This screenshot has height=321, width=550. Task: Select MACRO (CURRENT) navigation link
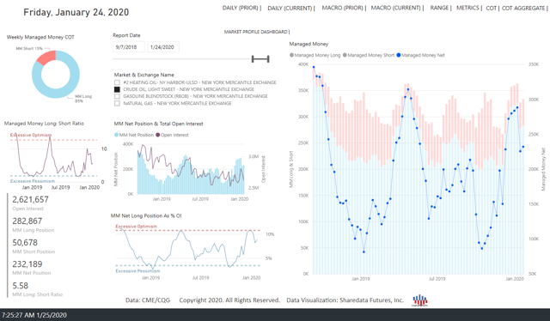(x=396, y=8)
